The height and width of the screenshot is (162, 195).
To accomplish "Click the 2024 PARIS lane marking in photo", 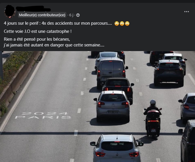I will coord(43,115).
